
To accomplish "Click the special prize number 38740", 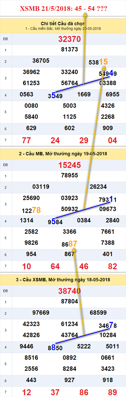I will [69, 291].
